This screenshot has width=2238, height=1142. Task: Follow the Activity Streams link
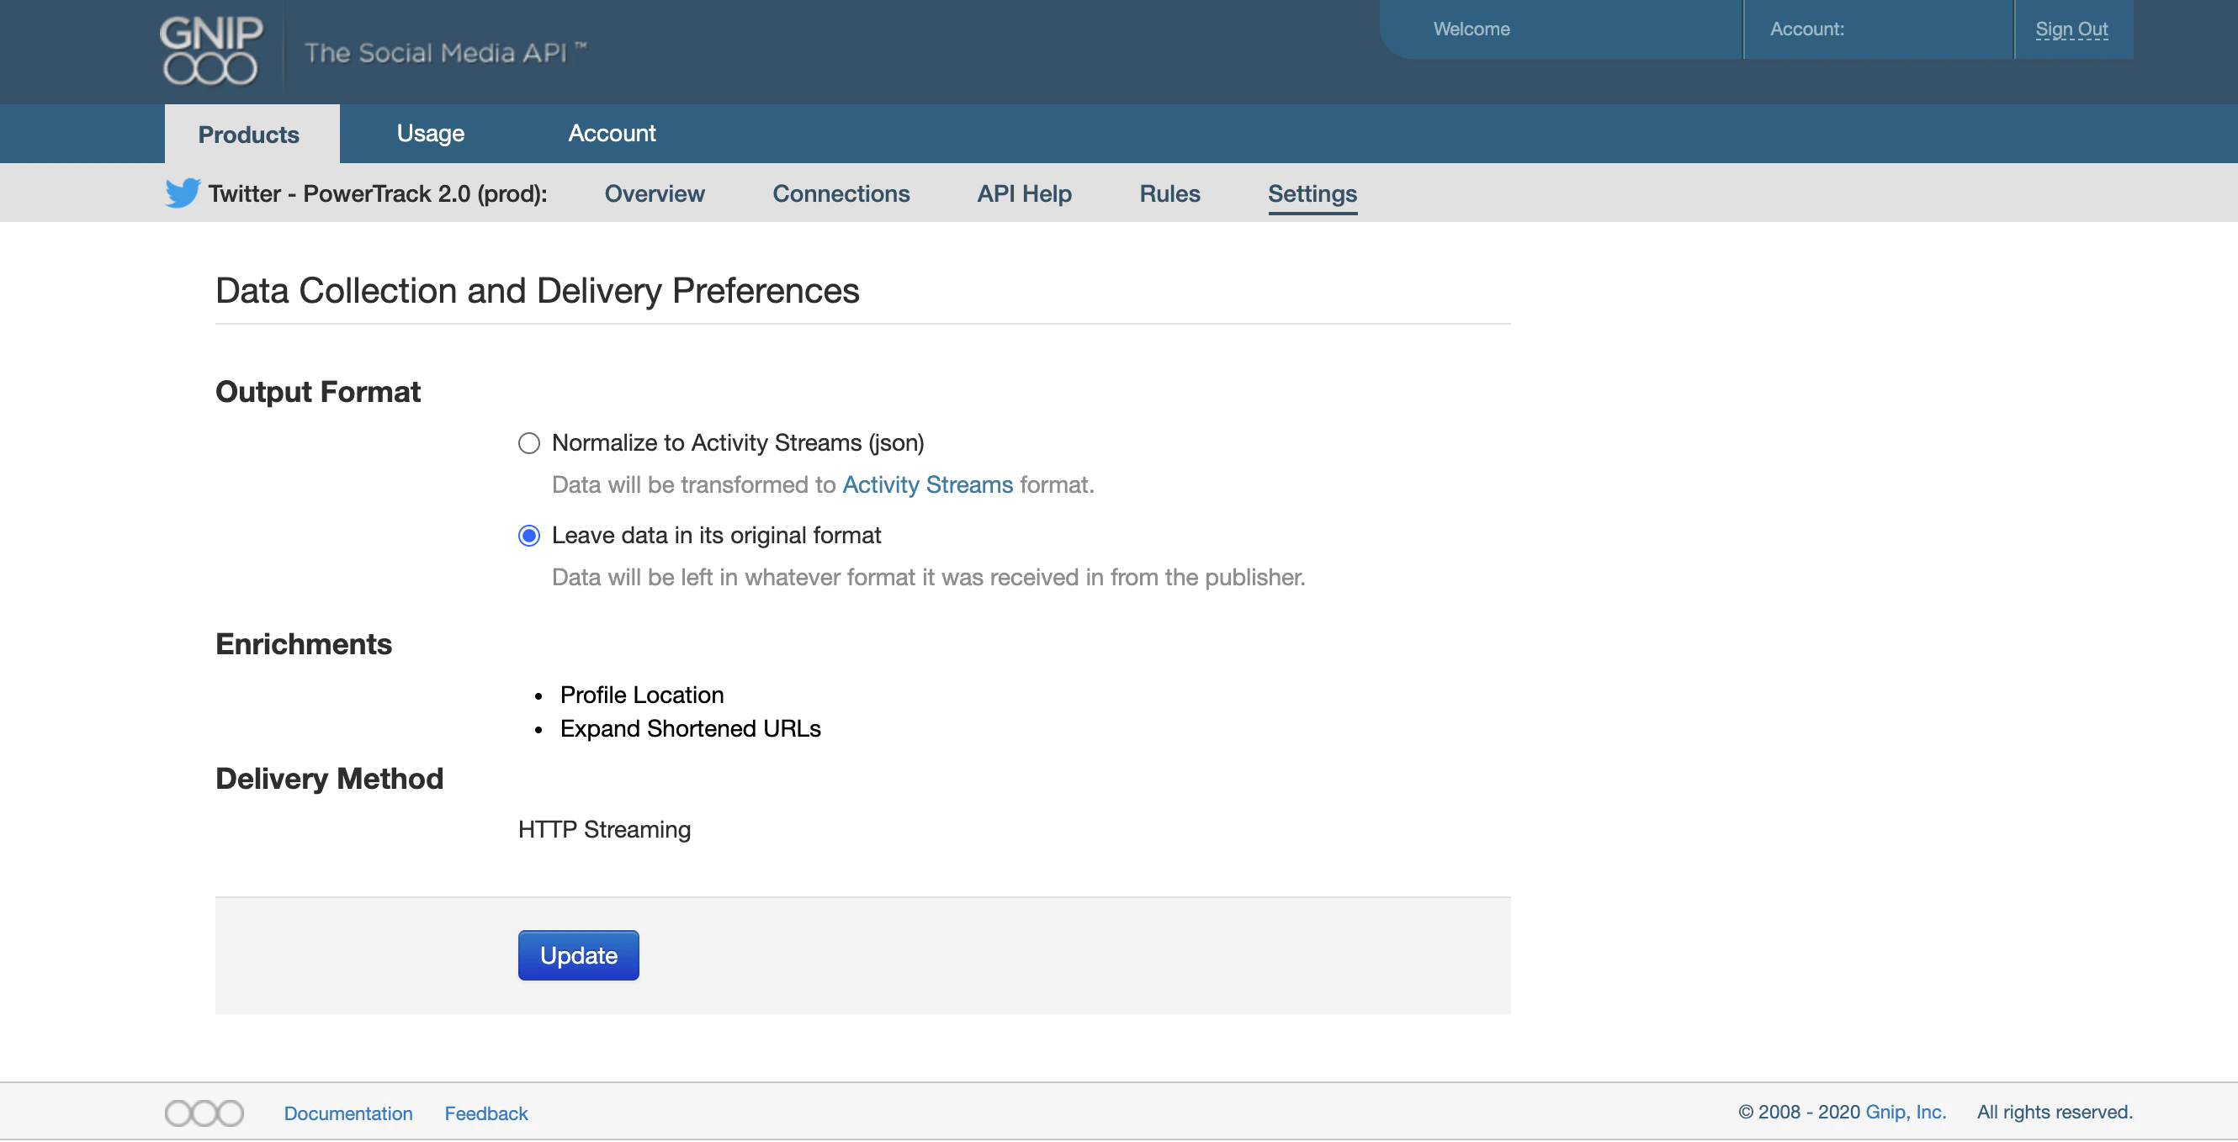coord(927,484)
